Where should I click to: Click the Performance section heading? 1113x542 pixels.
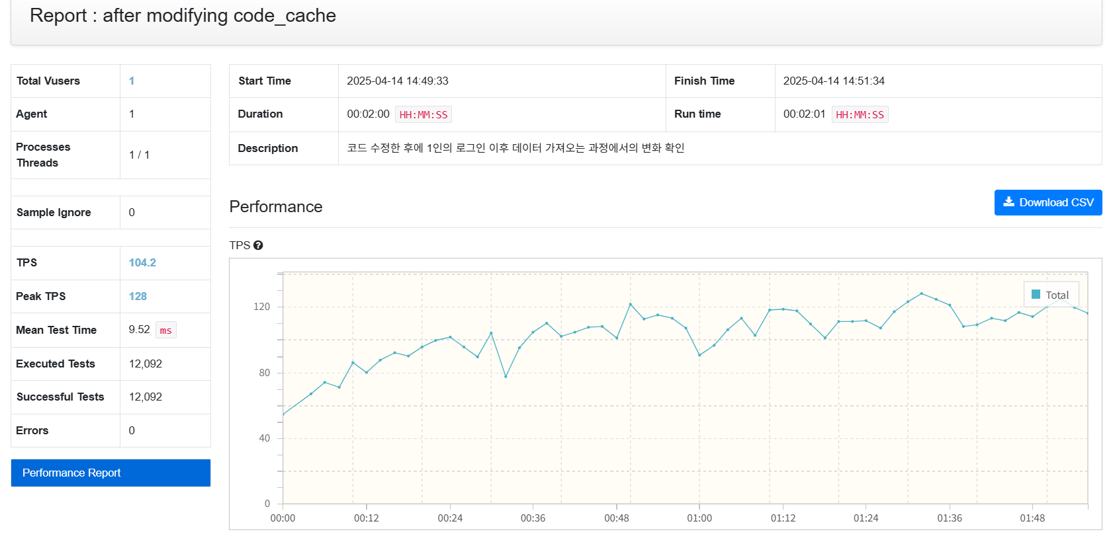click(276, 207)
